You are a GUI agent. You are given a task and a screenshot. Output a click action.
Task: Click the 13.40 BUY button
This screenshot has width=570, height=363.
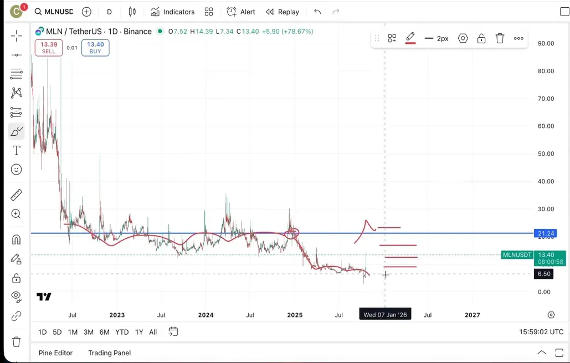95,48
